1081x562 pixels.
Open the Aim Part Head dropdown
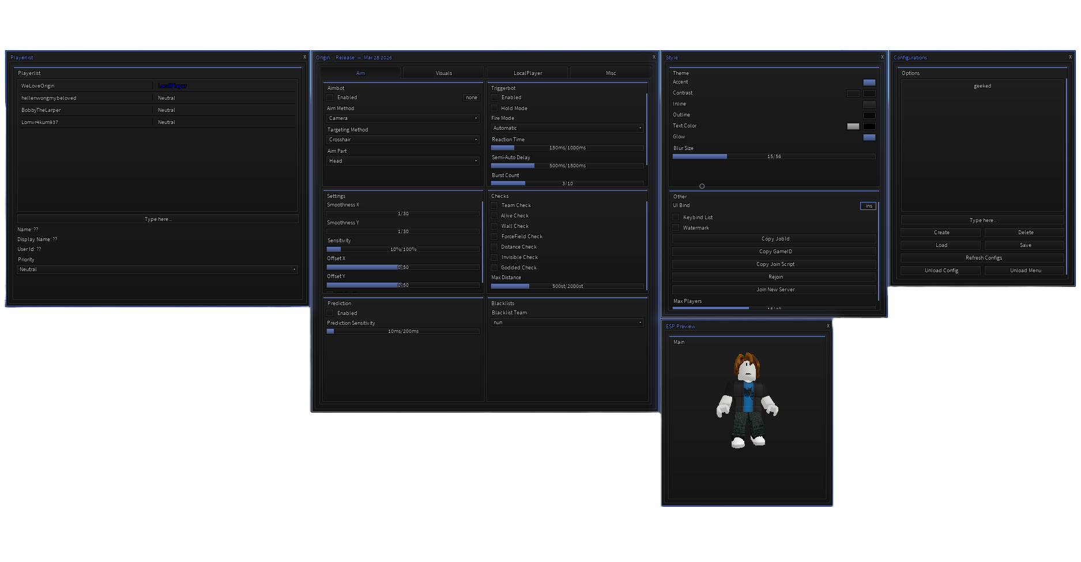pyautogui.click(x=403, y=161)
